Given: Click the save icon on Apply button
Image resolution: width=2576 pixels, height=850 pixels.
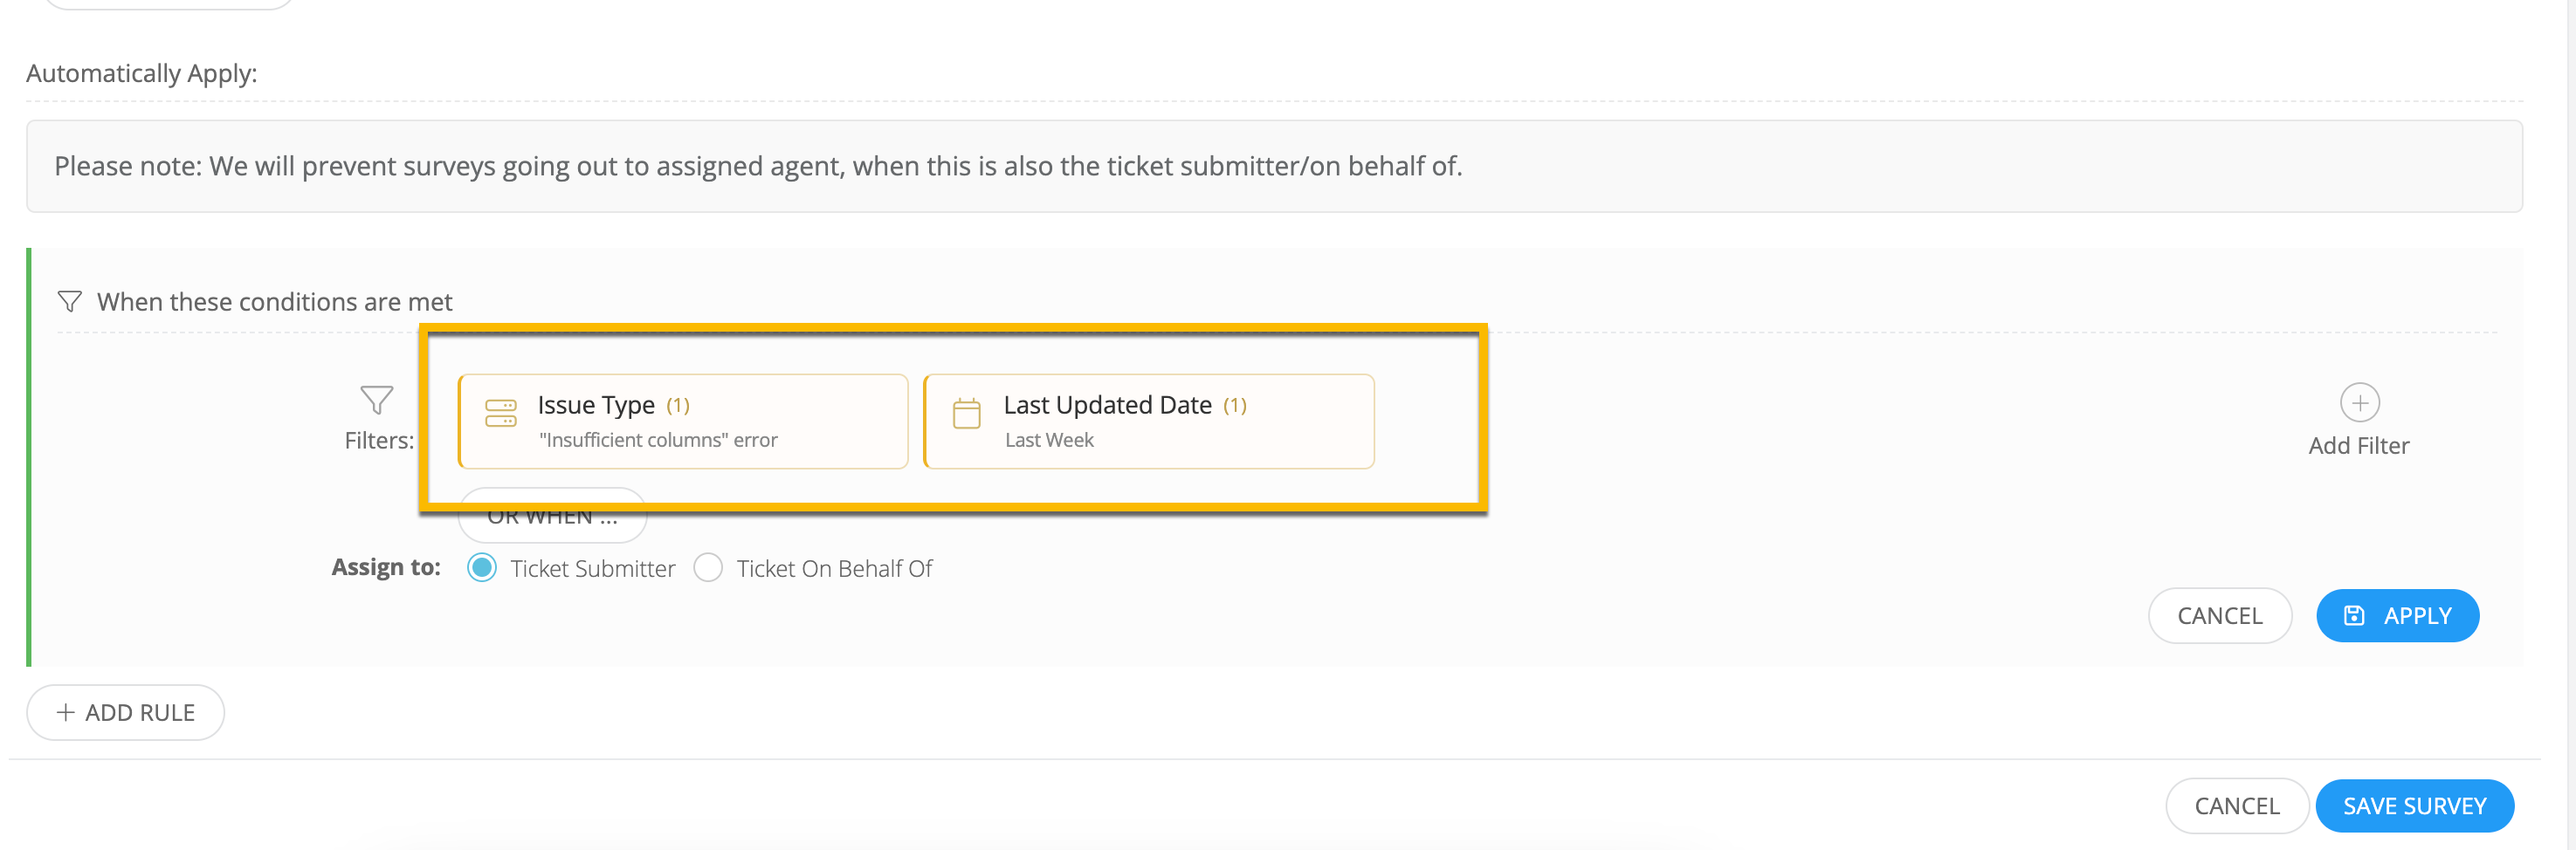Looking at the screenshot, I should (x=2354, y=615).
